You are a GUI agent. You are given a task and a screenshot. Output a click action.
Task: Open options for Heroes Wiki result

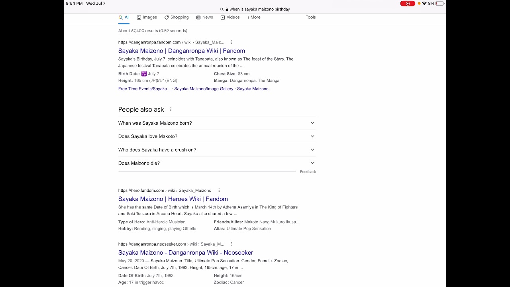219,191
